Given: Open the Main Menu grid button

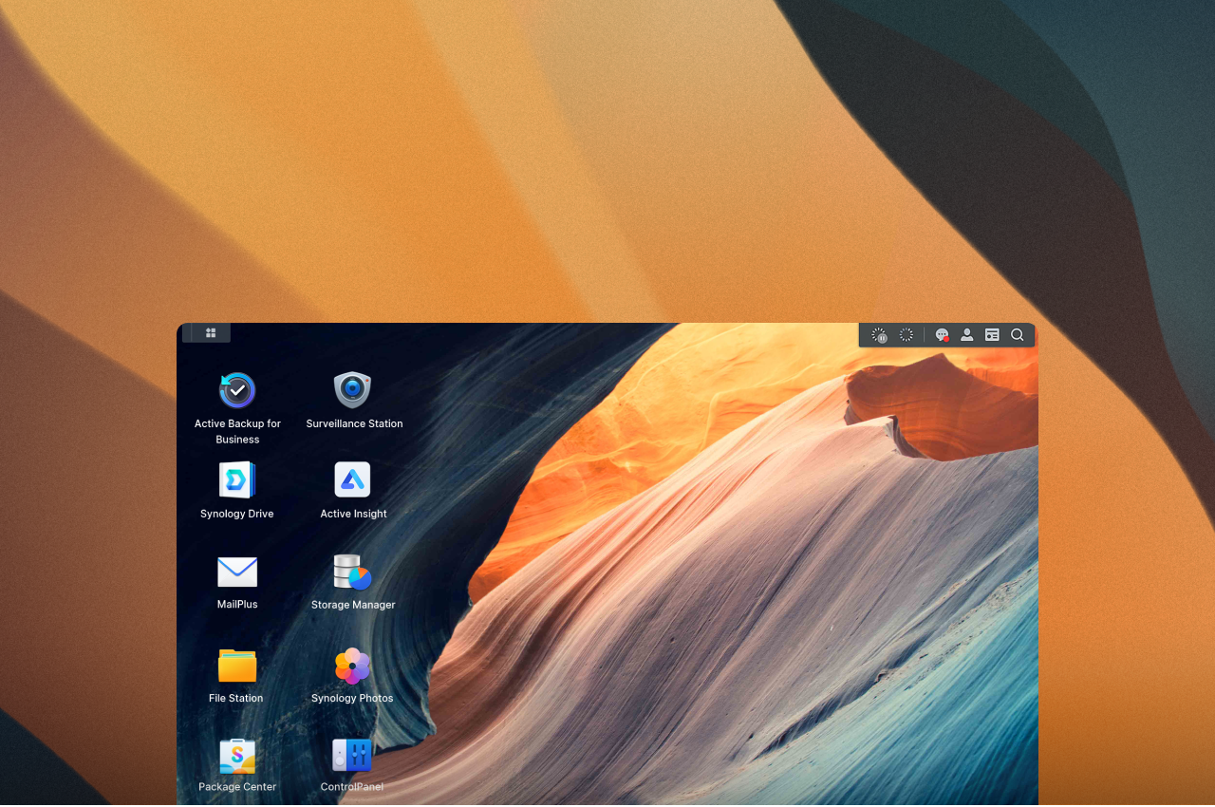Looking at the screenshot, I should [211, 333].
